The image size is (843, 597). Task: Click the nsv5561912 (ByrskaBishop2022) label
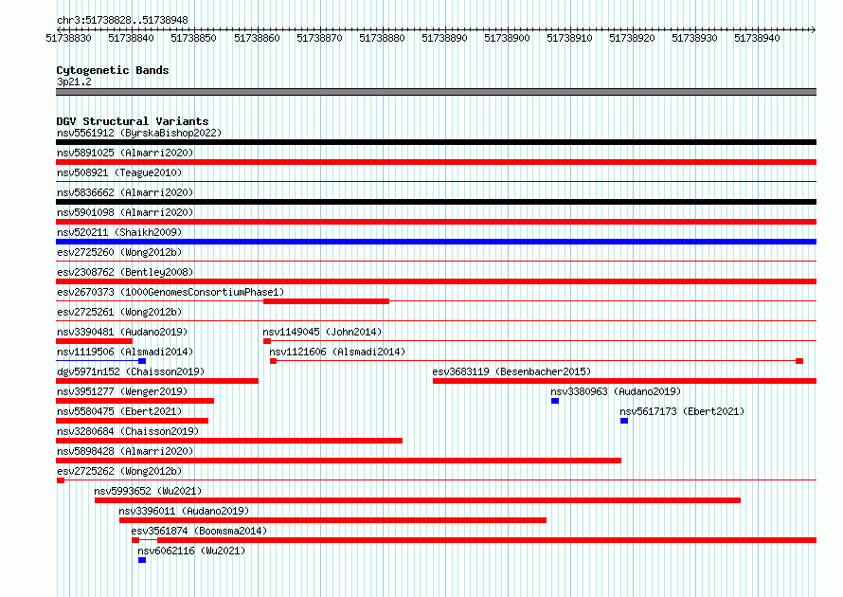pos(138,133)
